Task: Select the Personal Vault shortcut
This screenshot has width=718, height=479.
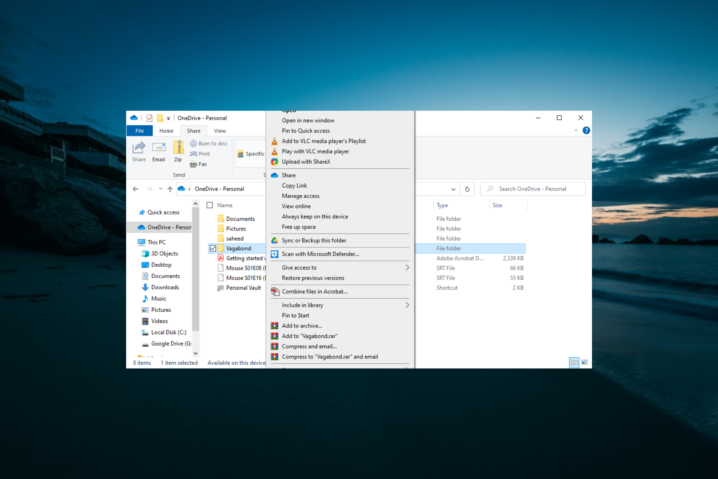Action: 239,288
